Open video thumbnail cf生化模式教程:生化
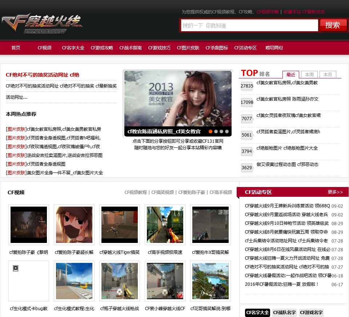The height and width of the screenshot is (317, 349). pyautogui.click(x=74, y=281)
